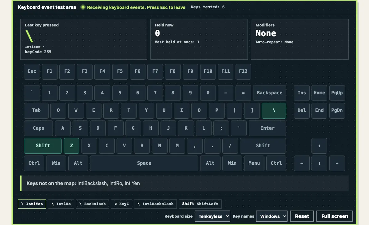
Task: Select the IntlYen history chip
Action: tap(32, 204)
